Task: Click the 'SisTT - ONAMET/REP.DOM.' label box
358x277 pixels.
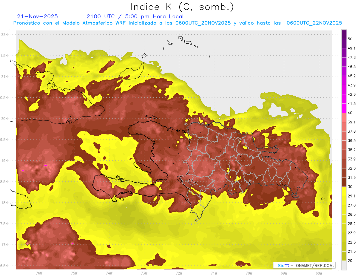Action: tap(304, 265)
